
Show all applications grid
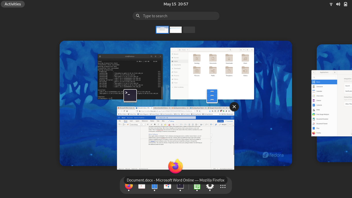(x=223, y=186)
